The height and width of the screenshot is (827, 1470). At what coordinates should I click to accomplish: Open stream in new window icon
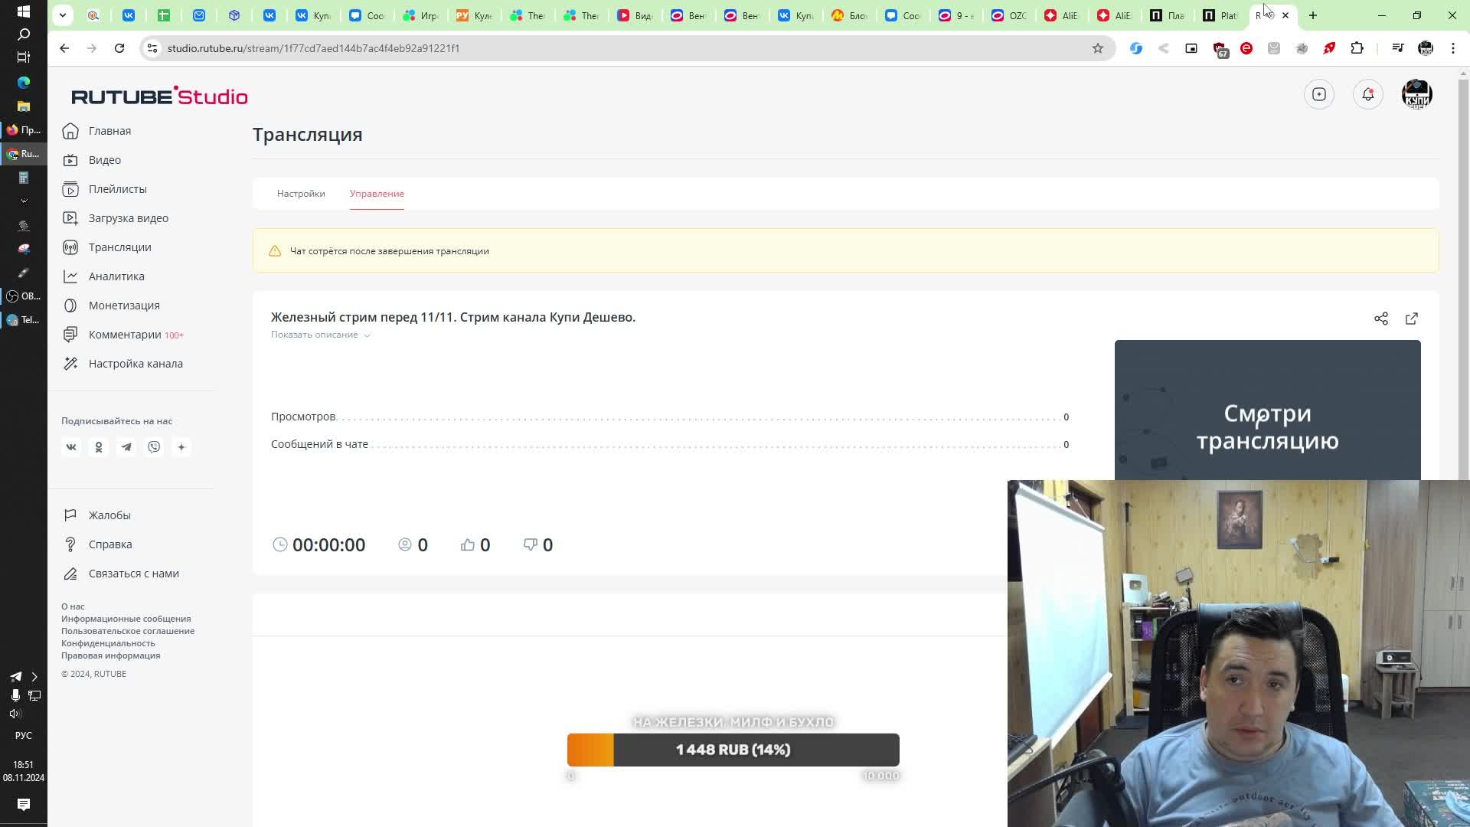point(1411,319)
